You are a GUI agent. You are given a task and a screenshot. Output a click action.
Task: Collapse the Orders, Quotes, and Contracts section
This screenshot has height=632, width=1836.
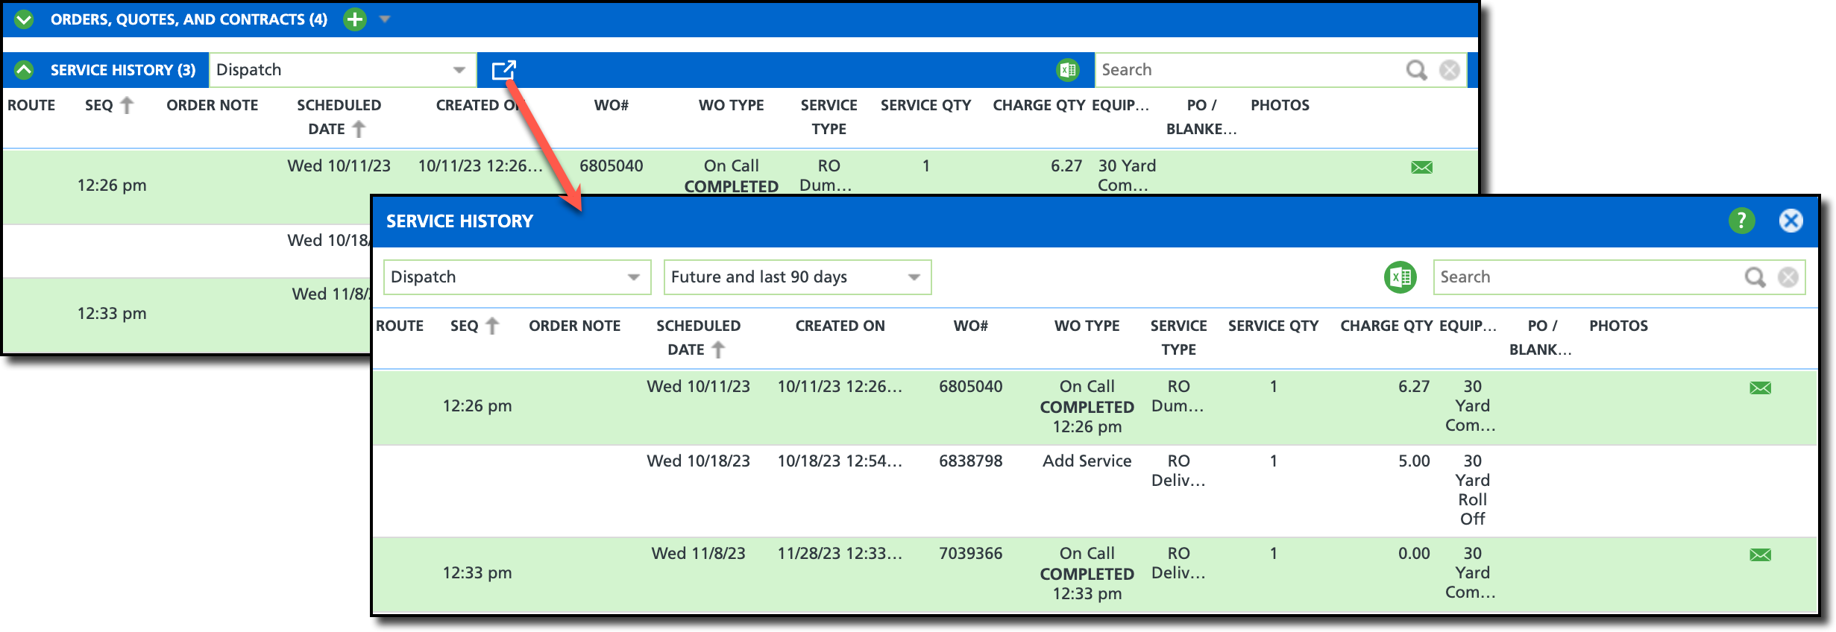coord(24,19)
